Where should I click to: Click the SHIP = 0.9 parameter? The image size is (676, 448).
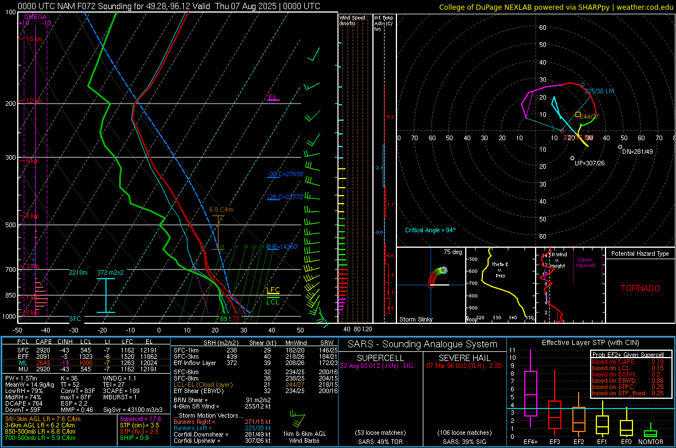(x=134, y=438)
